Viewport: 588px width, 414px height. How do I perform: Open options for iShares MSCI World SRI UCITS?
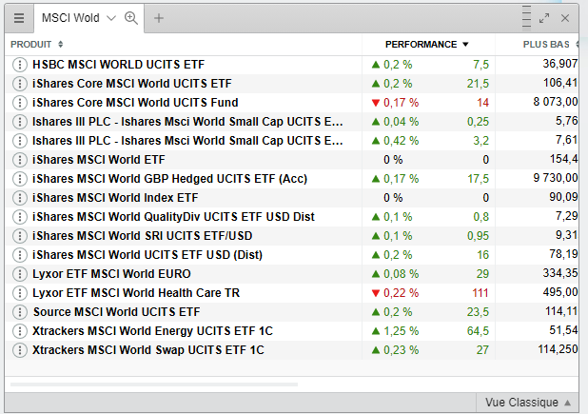coord(19,236)
